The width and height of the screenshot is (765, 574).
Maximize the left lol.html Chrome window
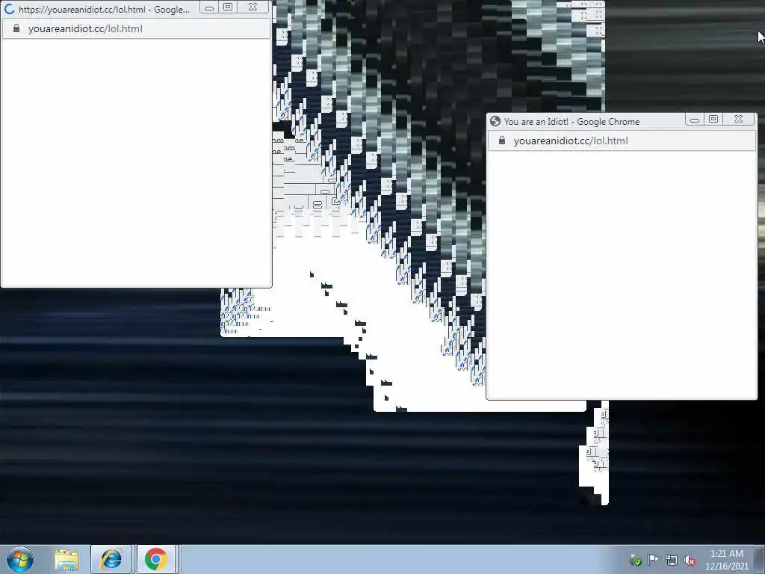click(227, 7)
